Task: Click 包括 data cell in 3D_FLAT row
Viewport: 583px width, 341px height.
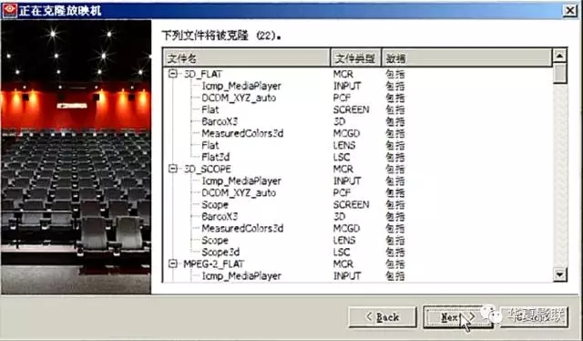Action: [x=394, y=74]
